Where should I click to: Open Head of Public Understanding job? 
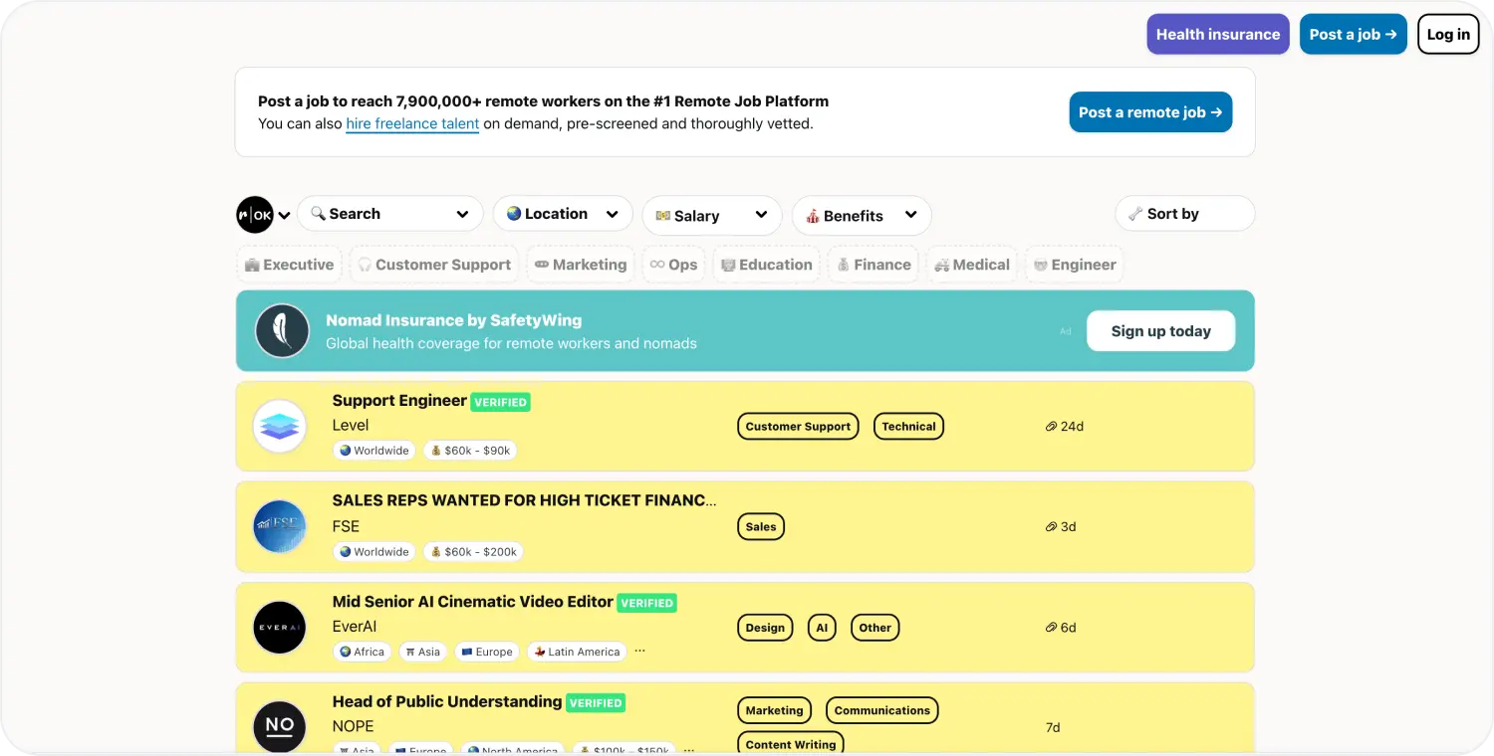446,701
